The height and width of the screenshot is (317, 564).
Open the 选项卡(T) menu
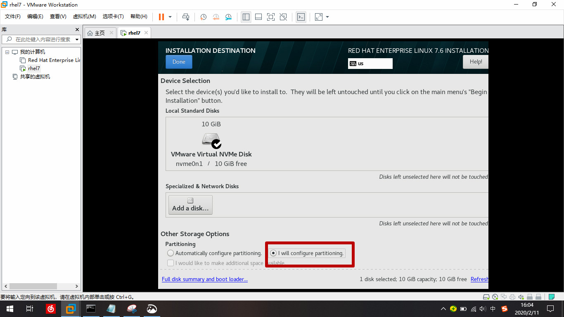coord(113,17)
